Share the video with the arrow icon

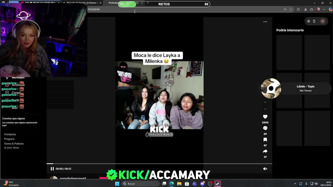click(x=265, y=151)
